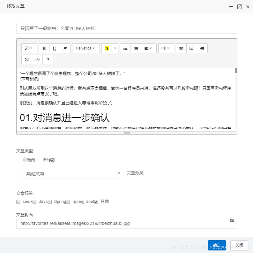Toggle bold formatting in editor toolbar
253x253 pixels.
[44, 48]
